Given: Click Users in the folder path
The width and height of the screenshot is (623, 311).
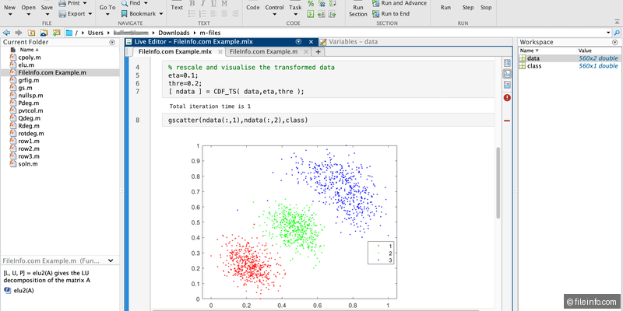Looking at the screenshot, I should click(x=95, y=33).
